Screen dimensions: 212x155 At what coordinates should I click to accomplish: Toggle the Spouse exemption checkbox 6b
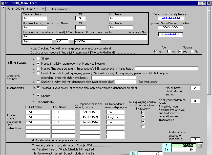[38, 95]
